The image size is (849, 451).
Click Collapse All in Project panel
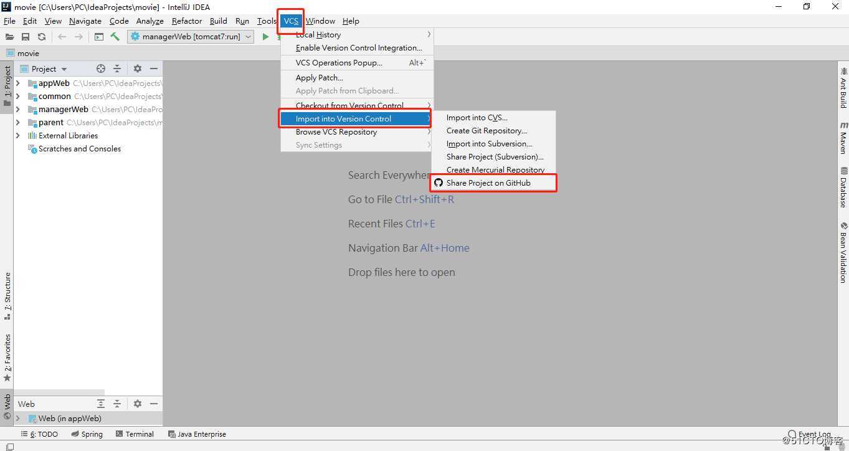[x=116, y=69]
